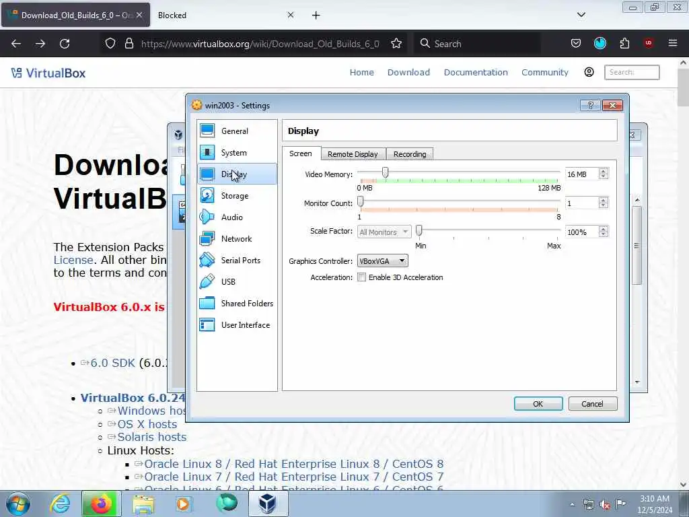Open Graphics Controller VBoxVGA dropdown
Image resolution: width=689 pixels, height=517 pixels.
tap(382, 261)
